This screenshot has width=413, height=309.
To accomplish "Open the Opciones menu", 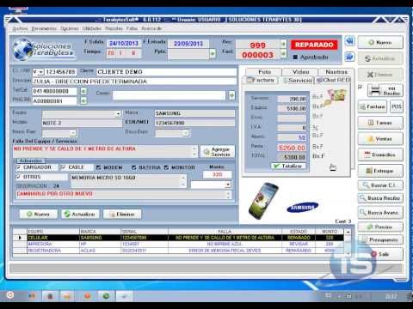I will [x=70, y=28].
